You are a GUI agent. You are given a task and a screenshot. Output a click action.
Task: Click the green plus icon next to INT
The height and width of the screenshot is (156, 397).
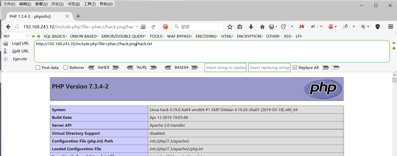(x=38, y=36)
